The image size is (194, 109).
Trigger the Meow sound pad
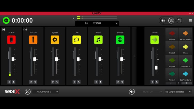(x=185, y=48)
